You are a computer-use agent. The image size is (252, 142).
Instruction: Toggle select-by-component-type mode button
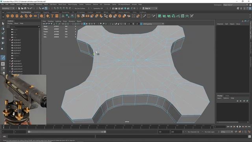(x=46, y=8)
